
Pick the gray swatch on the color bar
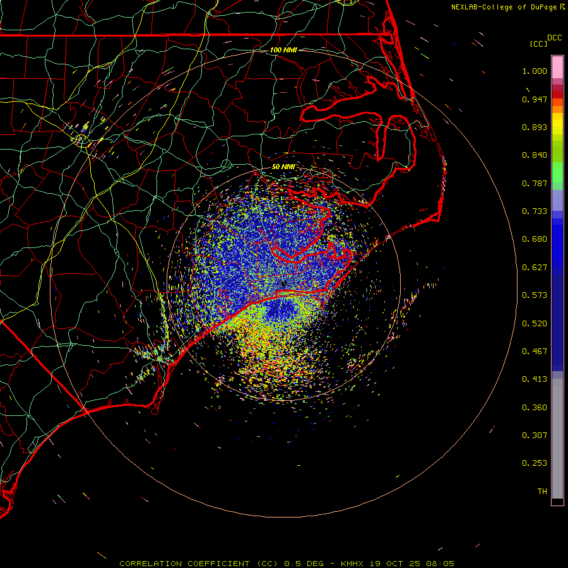click(557, 439)
